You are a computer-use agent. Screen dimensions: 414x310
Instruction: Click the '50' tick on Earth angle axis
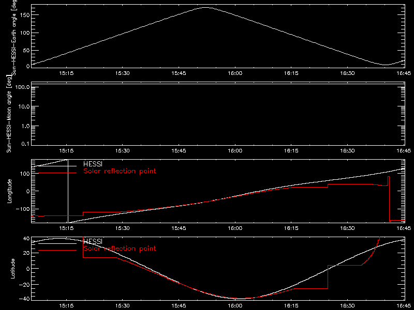[26, 50]
